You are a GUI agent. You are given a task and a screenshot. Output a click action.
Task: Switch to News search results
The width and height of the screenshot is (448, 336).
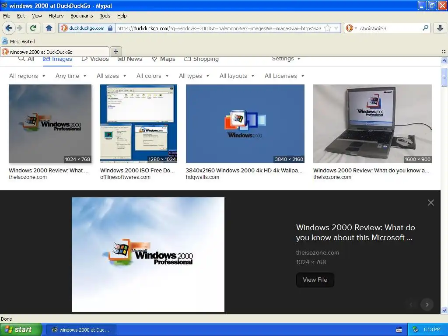click(x=130, y=59)
